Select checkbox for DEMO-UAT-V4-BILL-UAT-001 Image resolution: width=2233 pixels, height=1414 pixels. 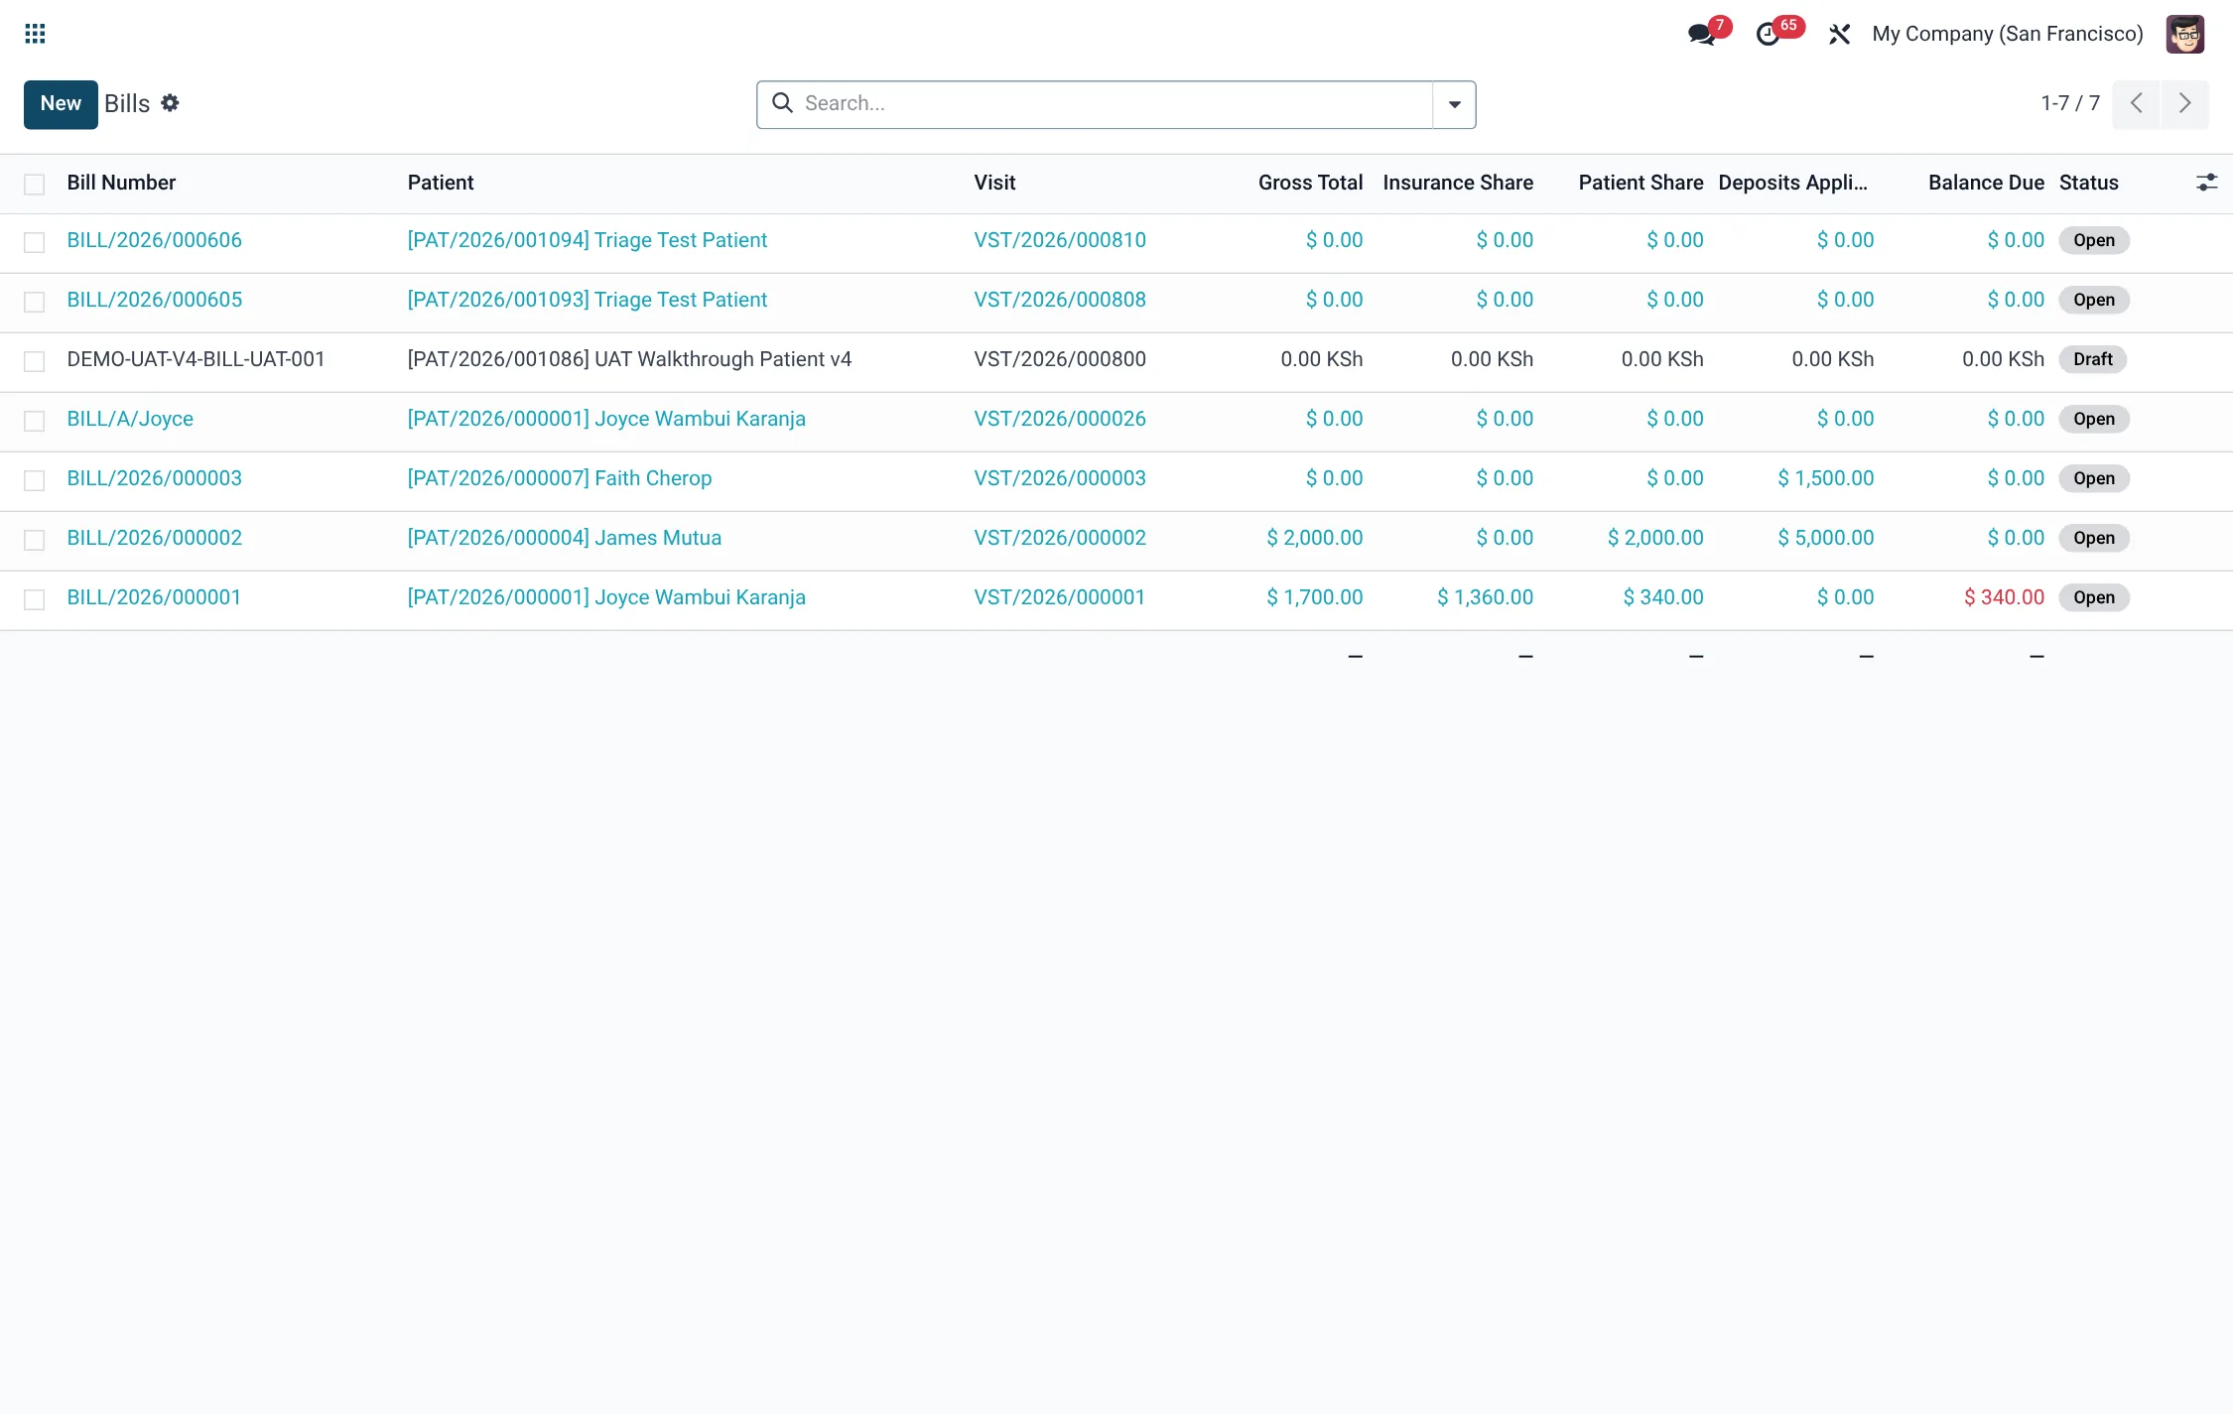(35, 361)
